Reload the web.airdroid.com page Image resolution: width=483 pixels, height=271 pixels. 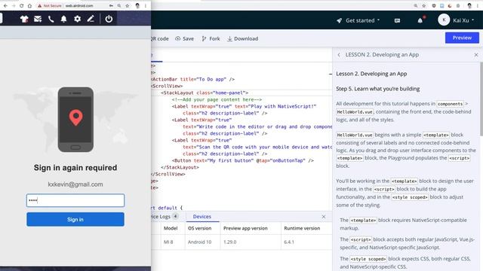21,5
